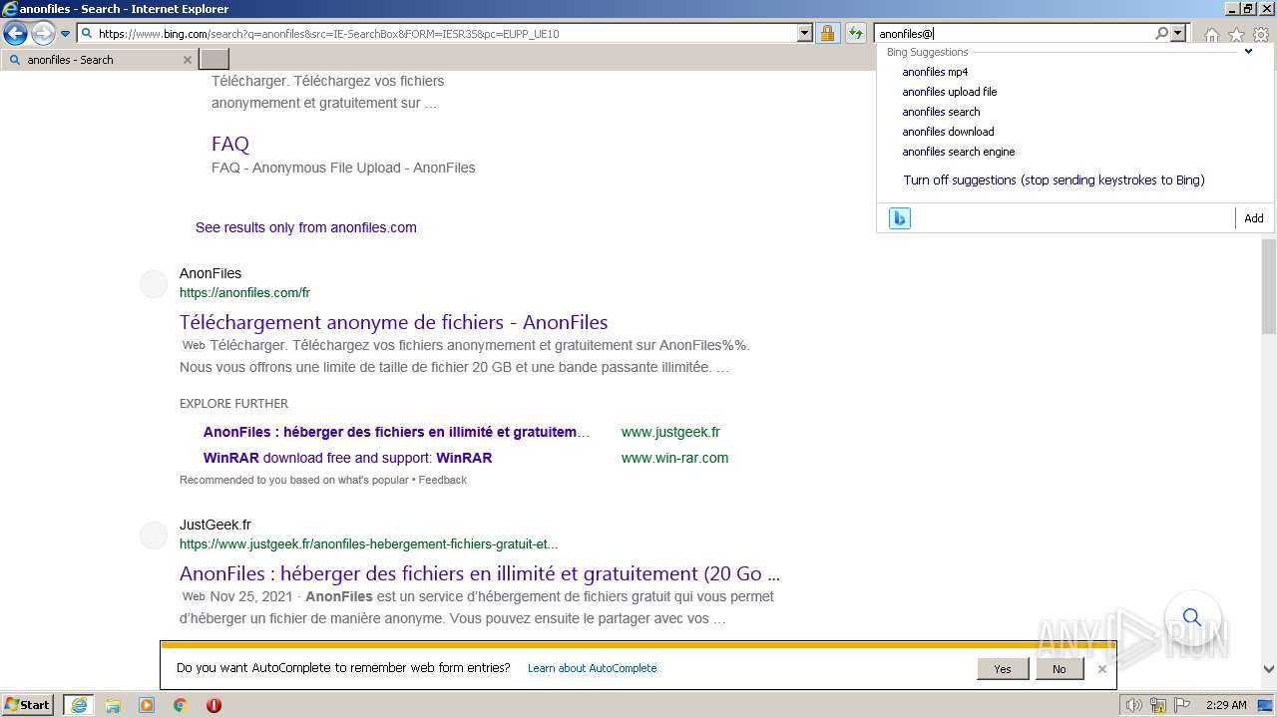Click the page scroll-down arrow

coord(1269,669)
